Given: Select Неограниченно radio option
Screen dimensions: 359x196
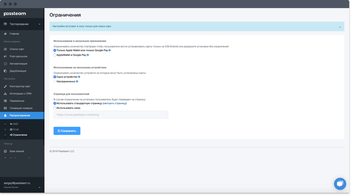Looking at the screenshot, I should pyautogui.click(x=55, y=81).
